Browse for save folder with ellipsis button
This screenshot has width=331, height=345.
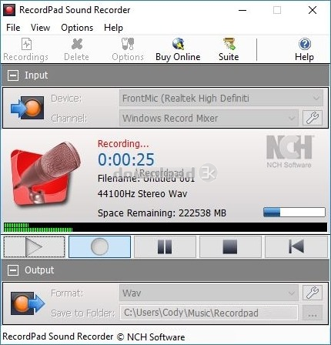(313, 313)
